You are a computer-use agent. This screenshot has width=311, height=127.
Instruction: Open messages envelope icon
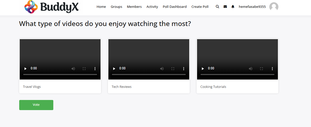[225, 7]
